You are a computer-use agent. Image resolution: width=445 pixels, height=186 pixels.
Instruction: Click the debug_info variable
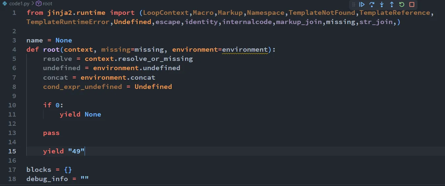(47, 179)
